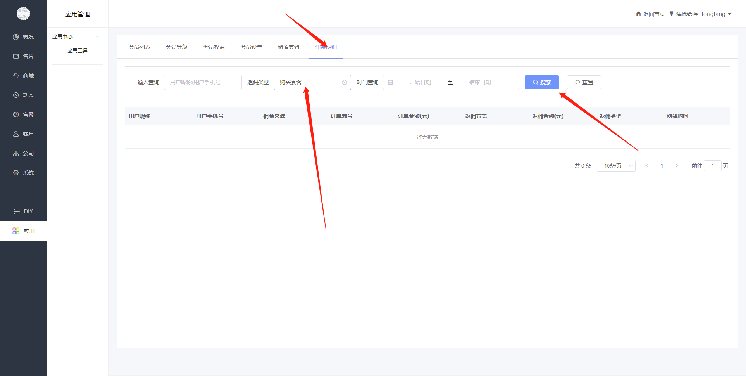Image resolution: width=746 pixels, height=376 pixels.
Task: Click the 返回首页 link
Action: pos(654,14)
